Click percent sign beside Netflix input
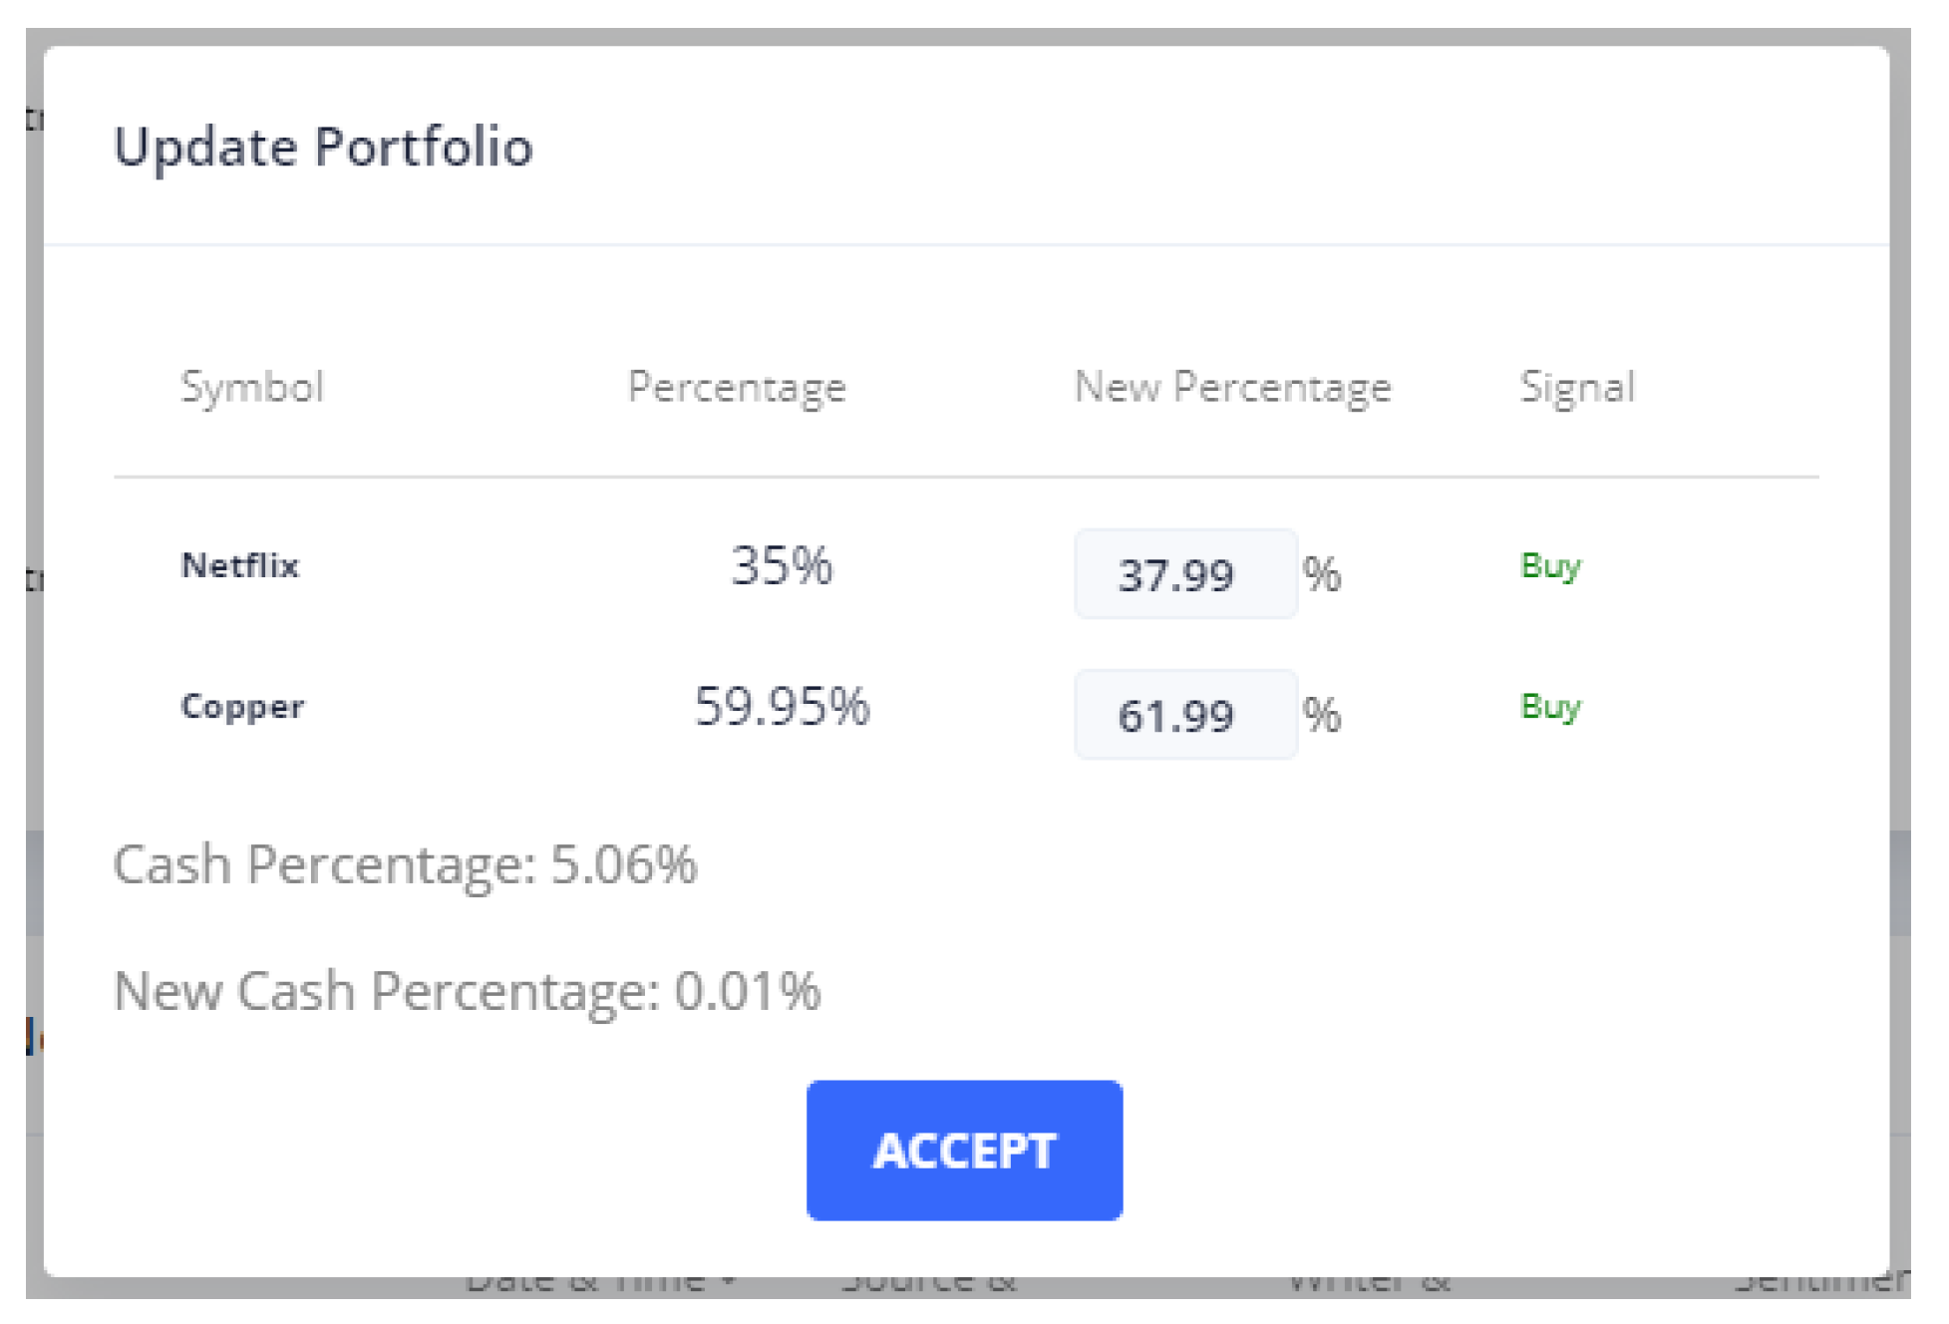This screenshot has height=1324, width=1949. (1322, 574)
